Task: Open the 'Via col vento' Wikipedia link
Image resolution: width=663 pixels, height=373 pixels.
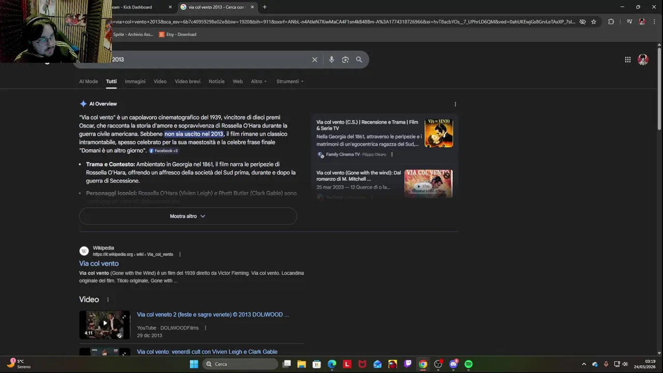Action: click(99, 264)
